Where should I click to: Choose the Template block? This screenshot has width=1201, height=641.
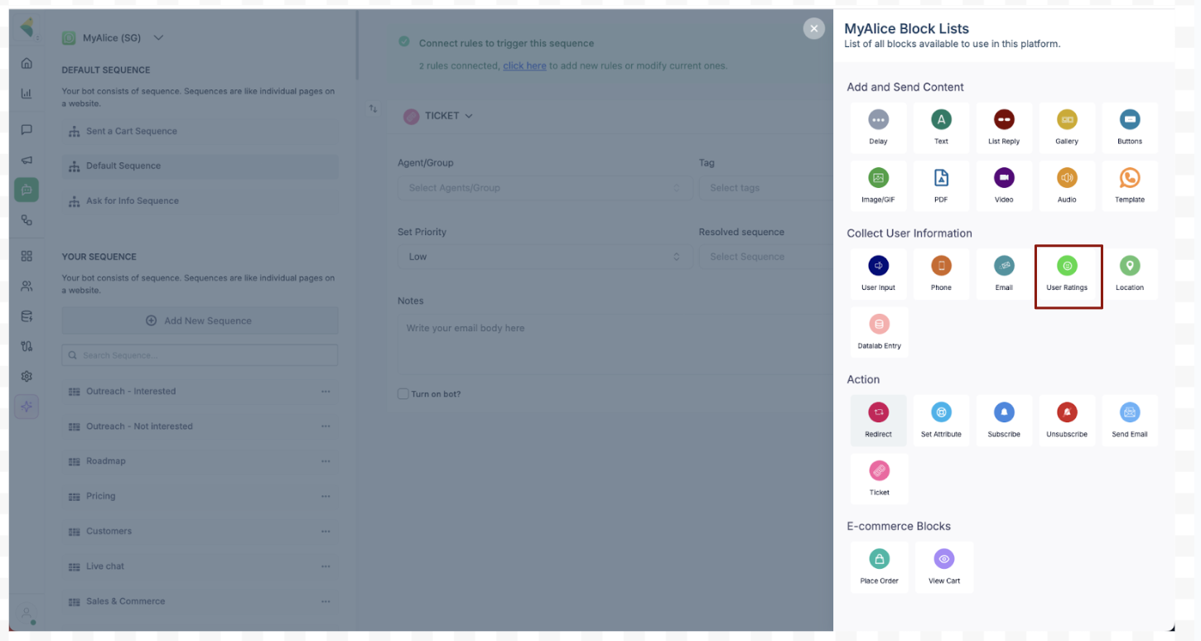(1130, 186)
